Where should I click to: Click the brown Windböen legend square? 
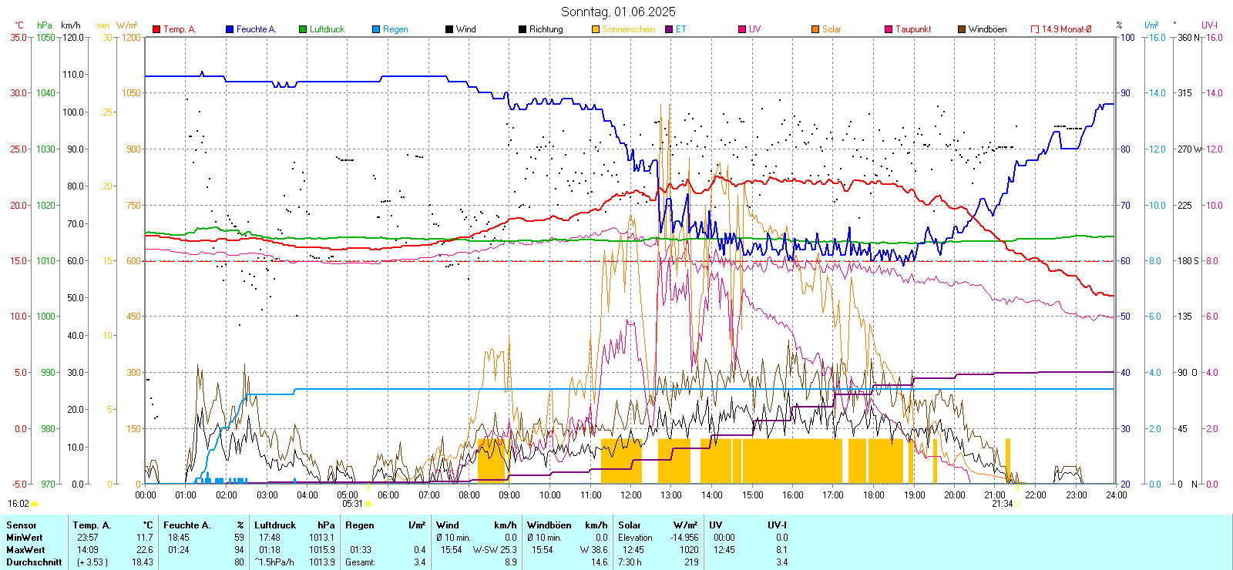tap(962, 29)
